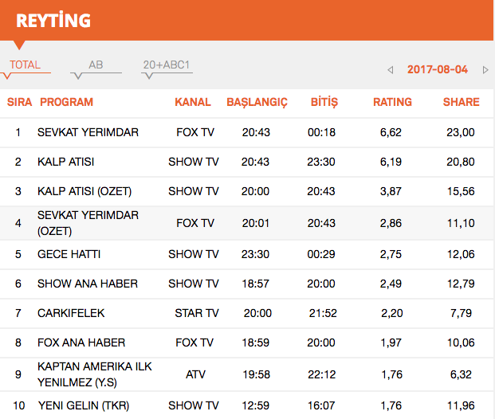Viewport: 495px width, 419px height.
Task: Open KAPTAN AMERIKA ILK YENILMEZ entry
Action: pyautogui.click(x=94, y=374)
